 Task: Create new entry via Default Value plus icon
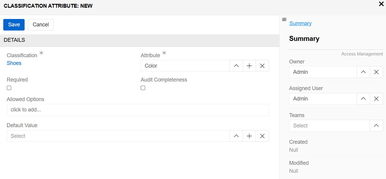click(x=249, y=136)
